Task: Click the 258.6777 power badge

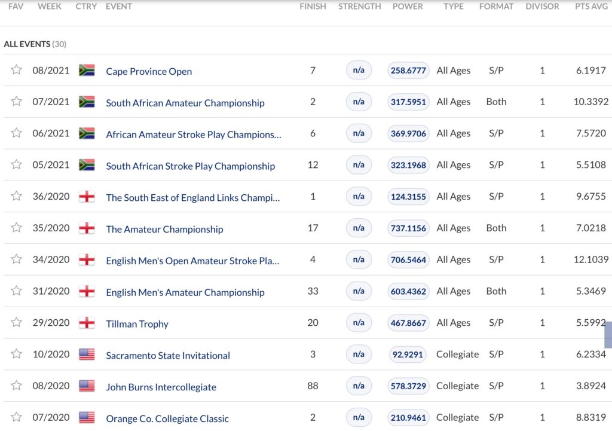Action: click(x=408, y=71)
